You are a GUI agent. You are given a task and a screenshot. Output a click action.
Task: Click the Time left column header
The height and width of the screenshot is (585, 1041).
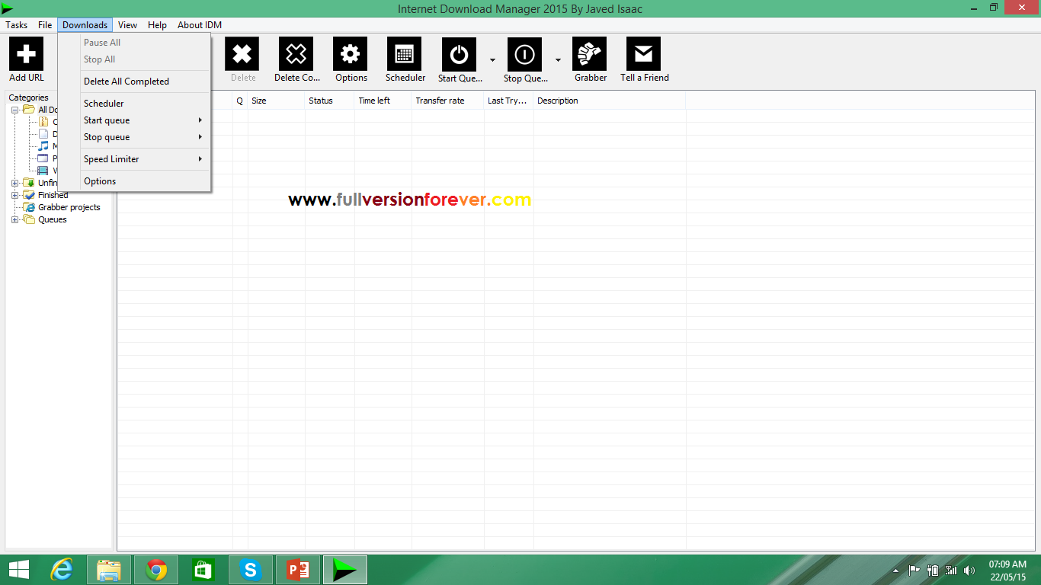pyautogui.click(x=383, y=101)
